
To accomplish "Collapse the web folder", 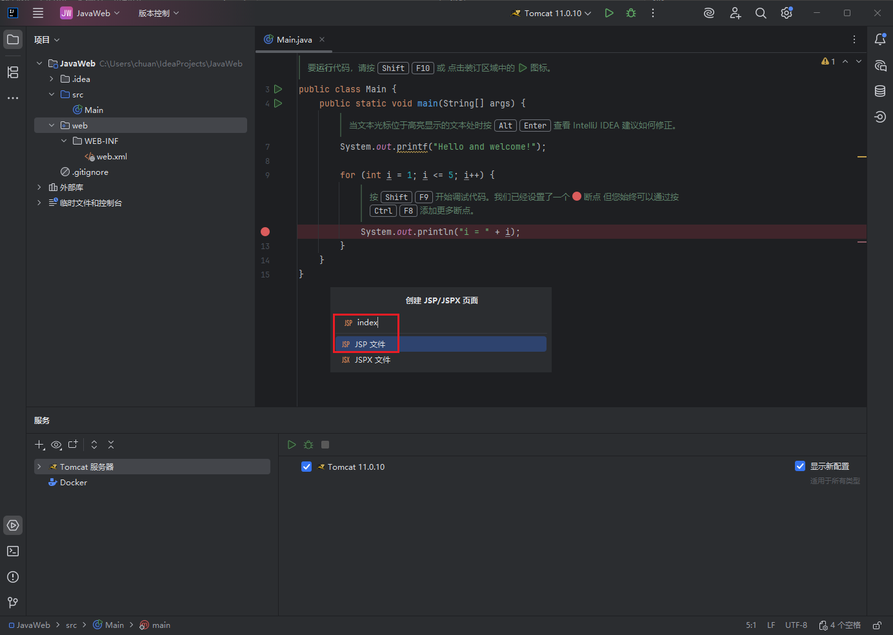I will point(52,125).
